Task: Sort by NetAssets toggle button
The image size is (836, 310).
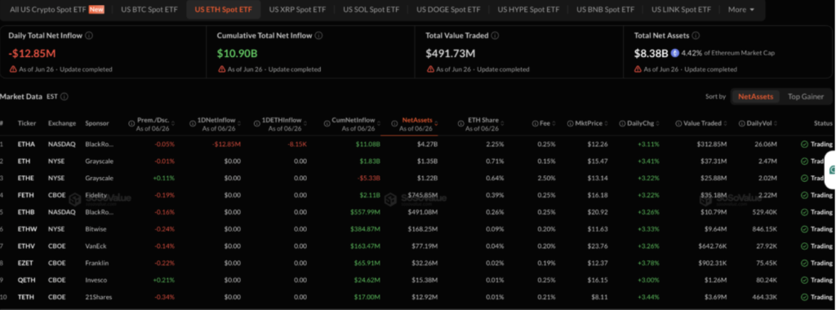Action: (x=755, y=96)
